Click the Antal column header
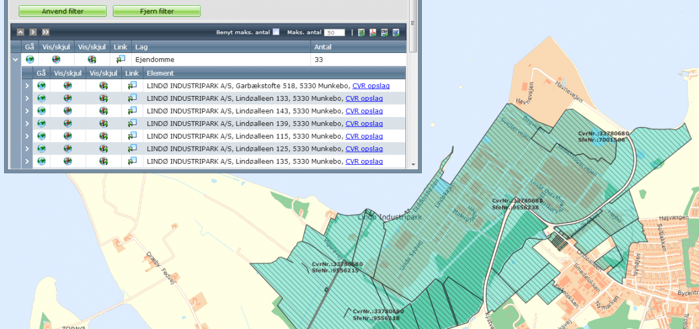The image size is (699, 329). 358,47
